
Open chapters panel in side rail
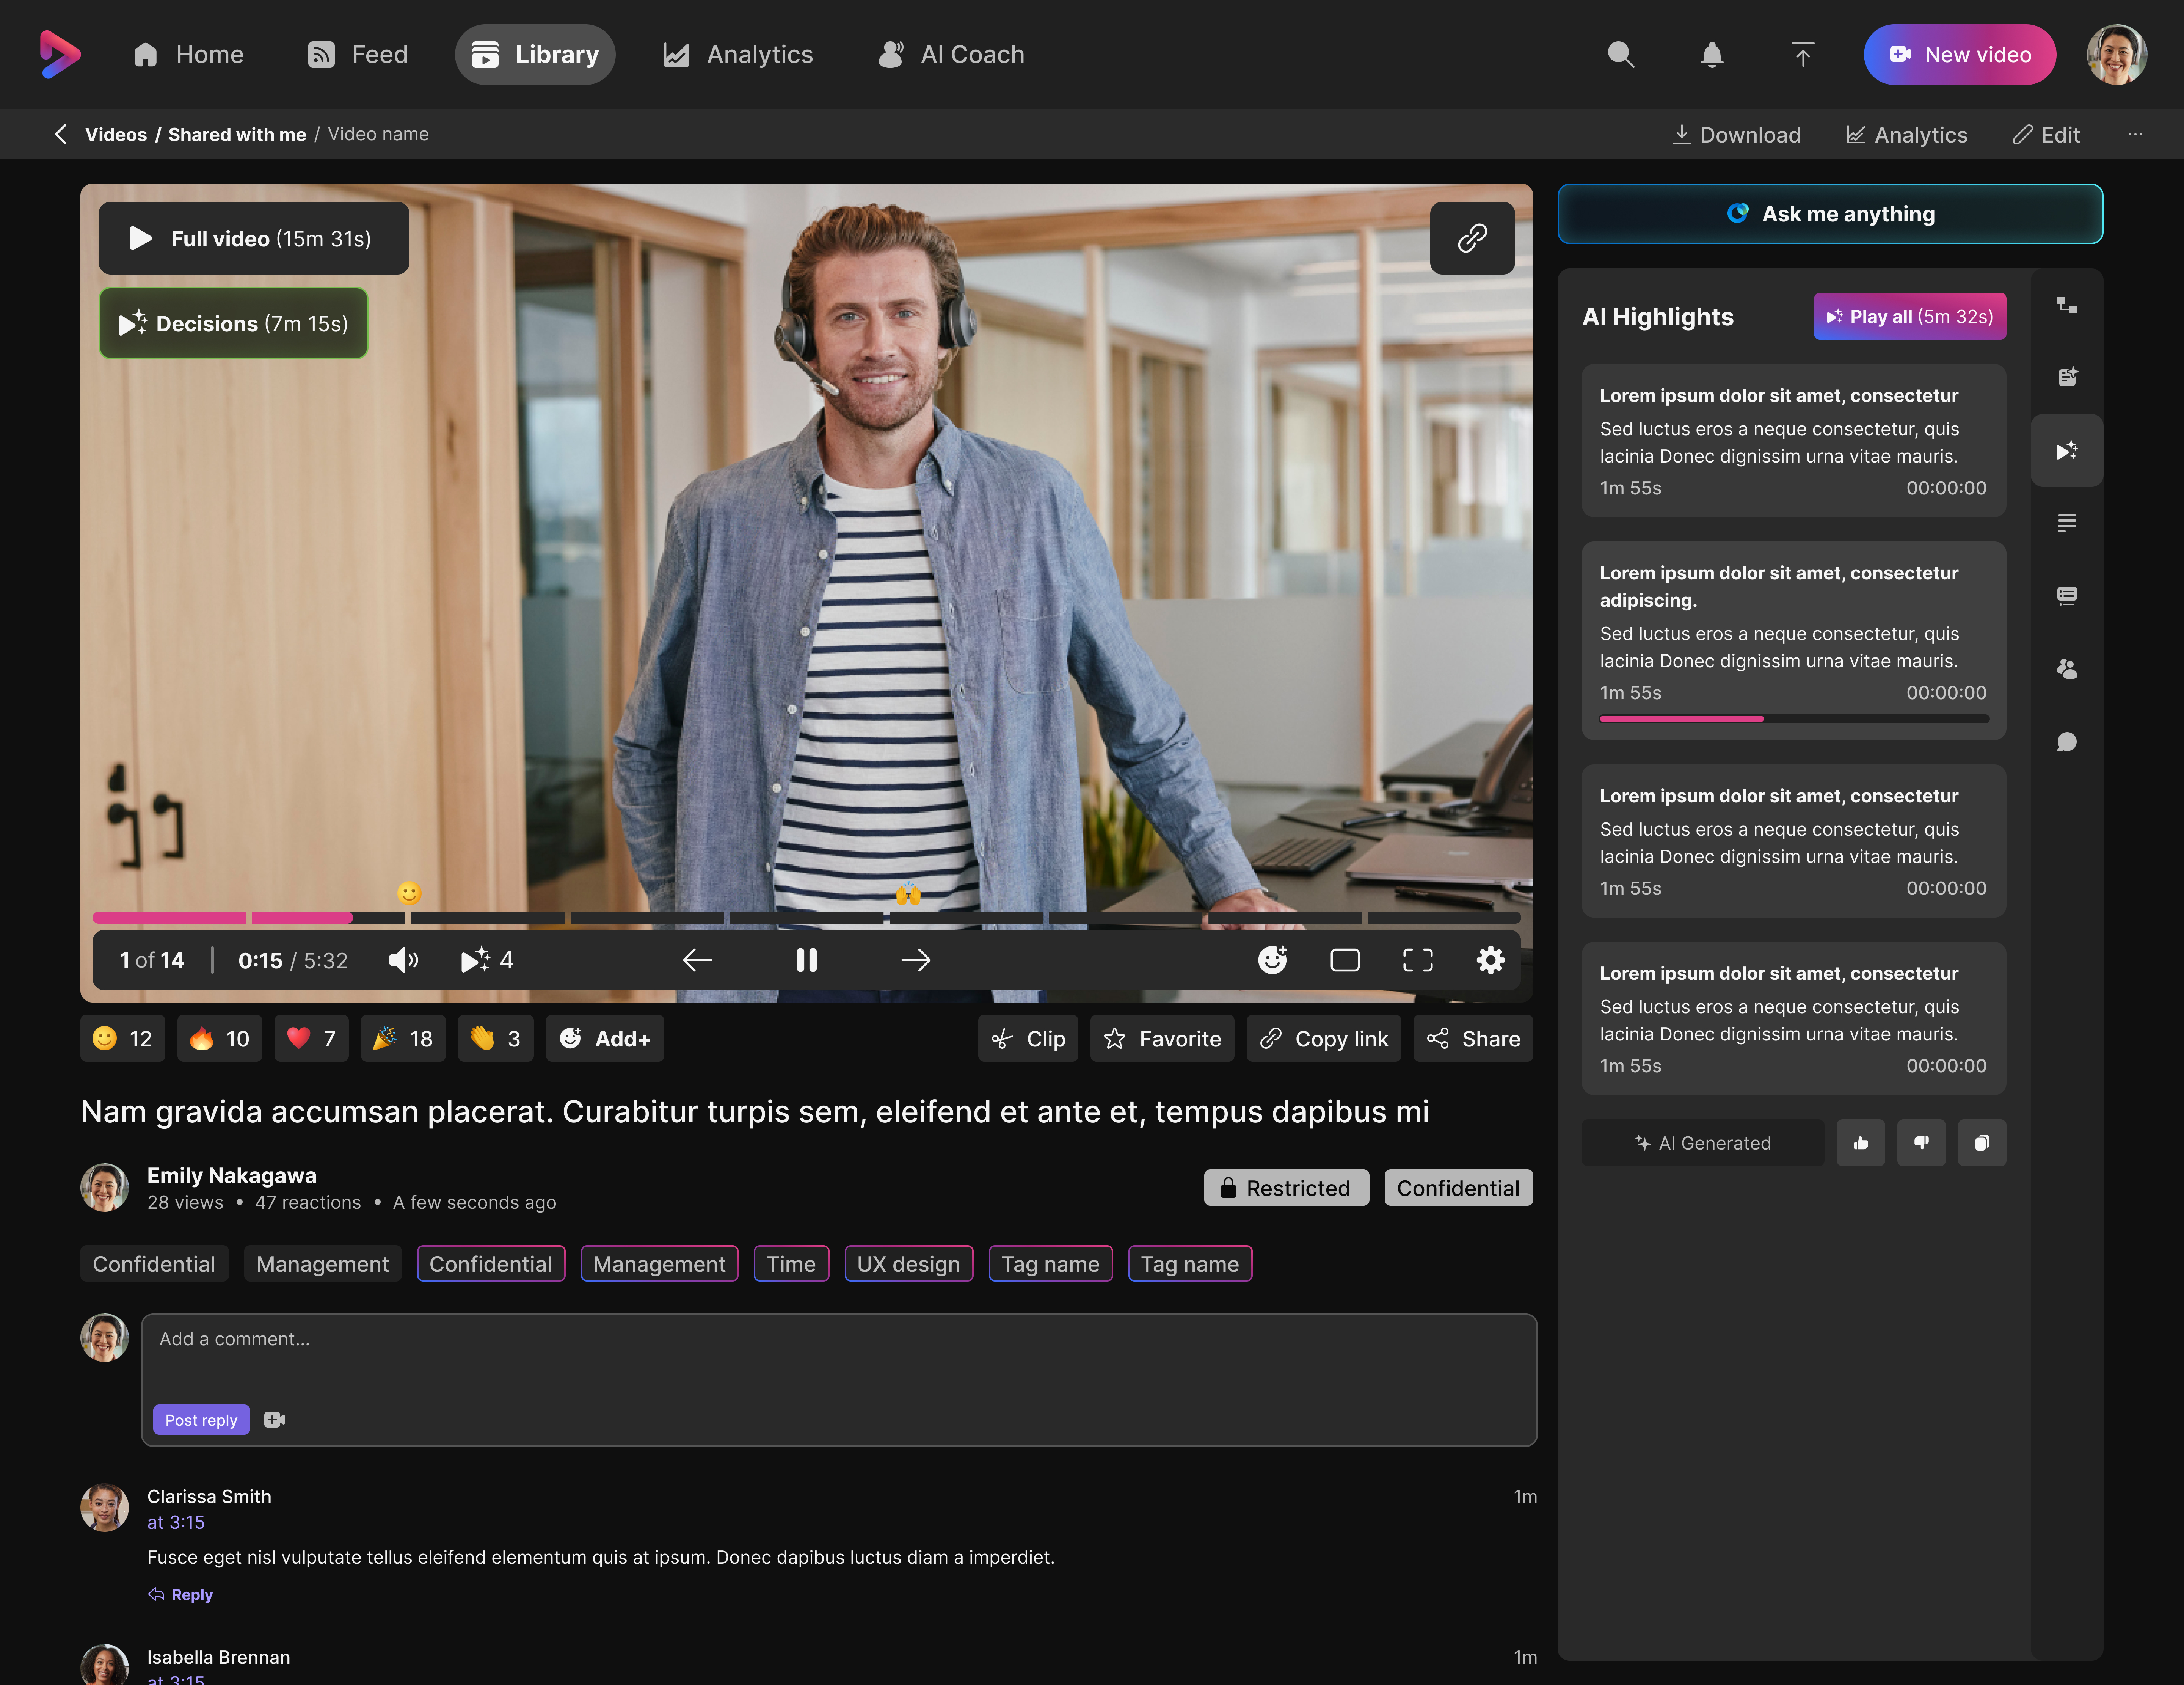click(x=2067, y=305)
